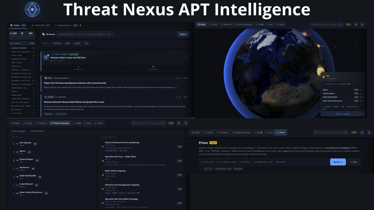The image size is (374, 210).
Task: Click the 'Search anything' field in Pulse
Action: coord(85,34)
